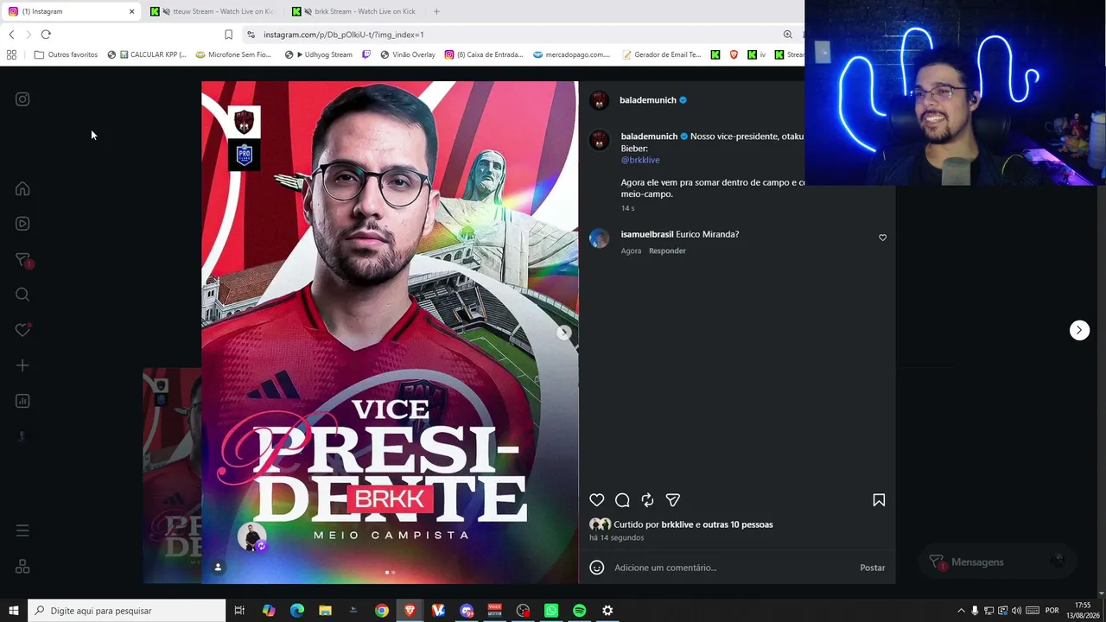Screen dimensions: 1106x622
Task: Open the Outros favoritos bookmarks folder
Action: pos(66,54)
